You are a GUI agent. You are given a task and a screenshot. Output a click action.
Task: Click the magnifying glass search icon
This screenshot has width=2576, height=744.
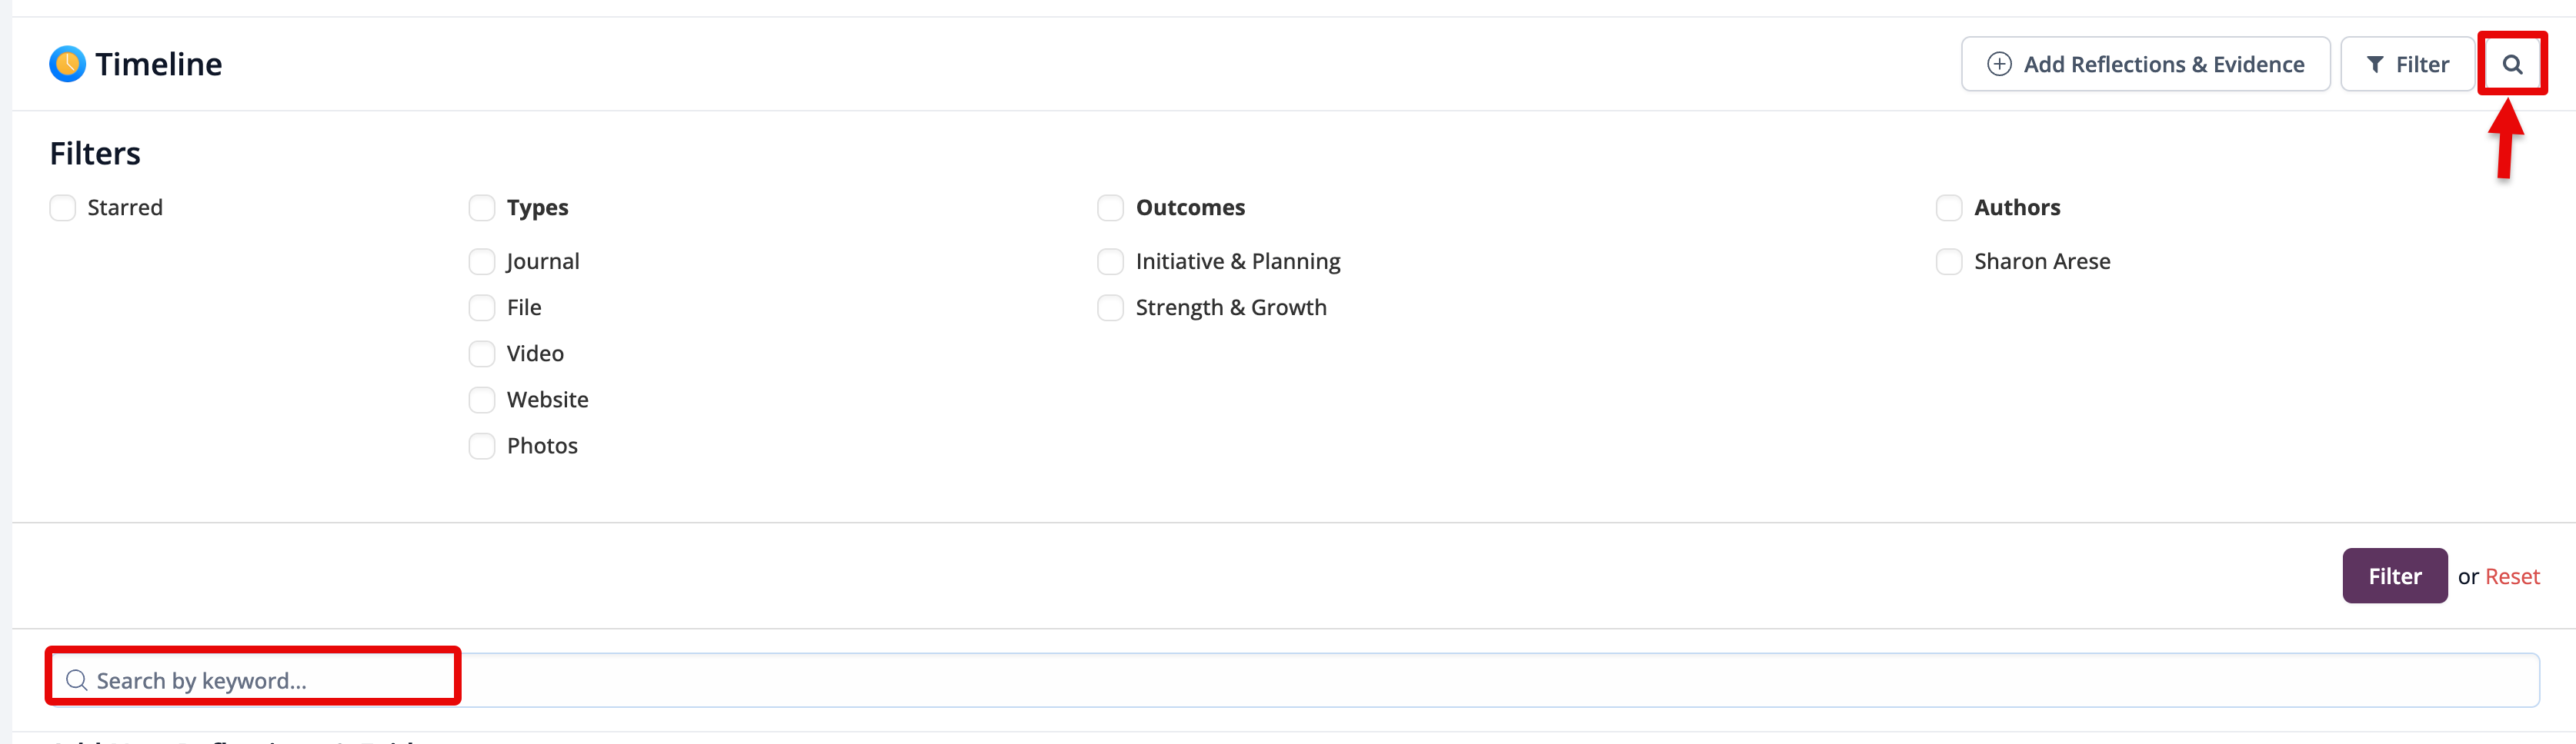pos(2511,65)
